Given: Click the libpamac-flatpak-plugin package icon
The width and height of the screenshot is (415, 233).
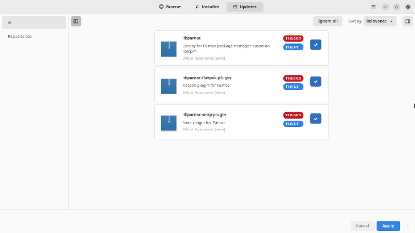Looking at the screenshot, I should [169, 86].
